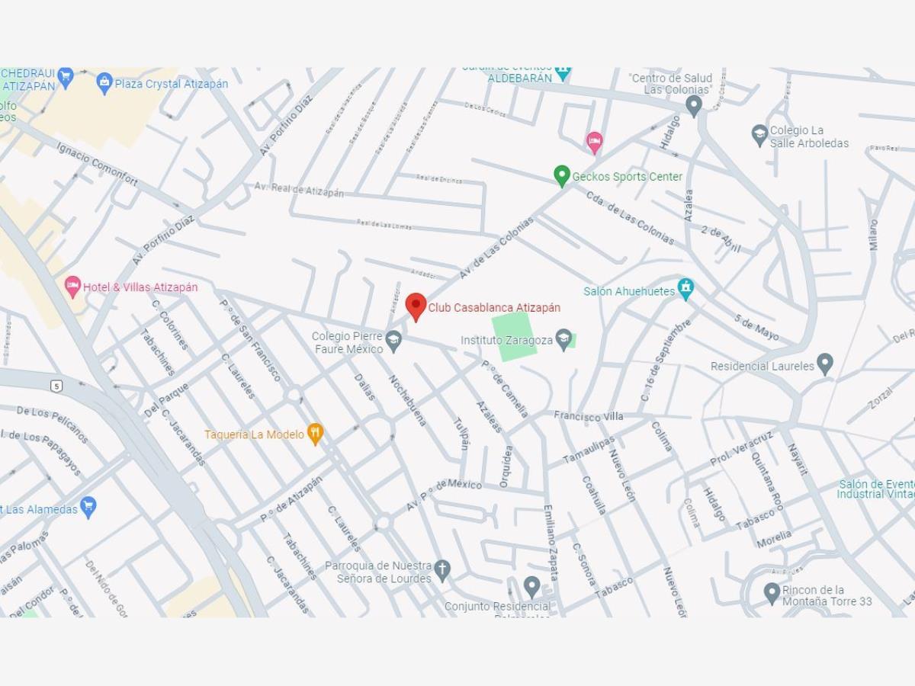The image size is (915, 686).
Task: Open the Hotel & Villas Atizapán pin
Action: tap(72, 287)
